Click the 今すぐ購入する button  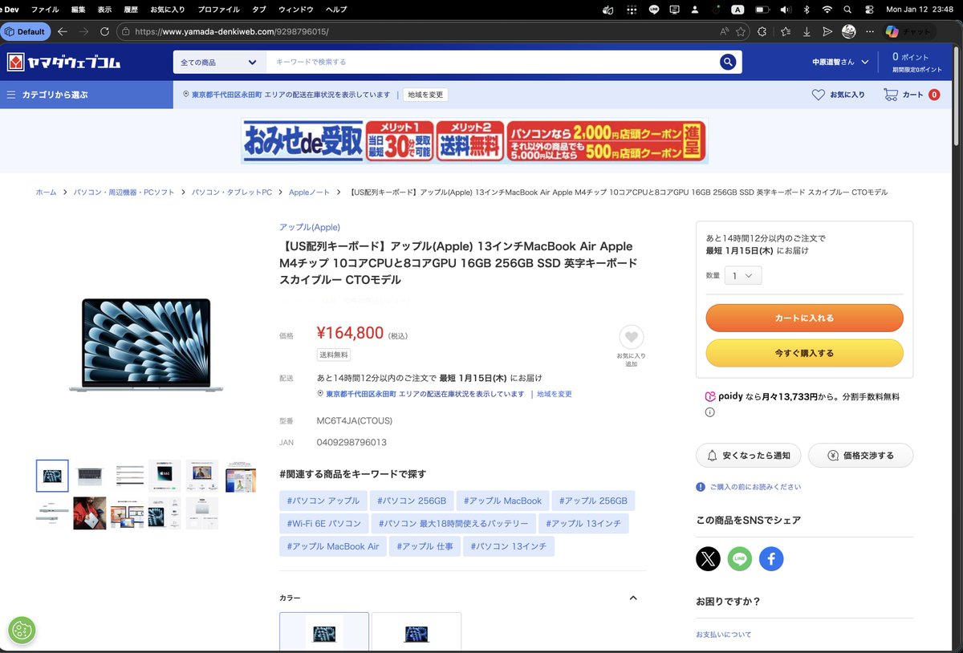tap(804, 353)
